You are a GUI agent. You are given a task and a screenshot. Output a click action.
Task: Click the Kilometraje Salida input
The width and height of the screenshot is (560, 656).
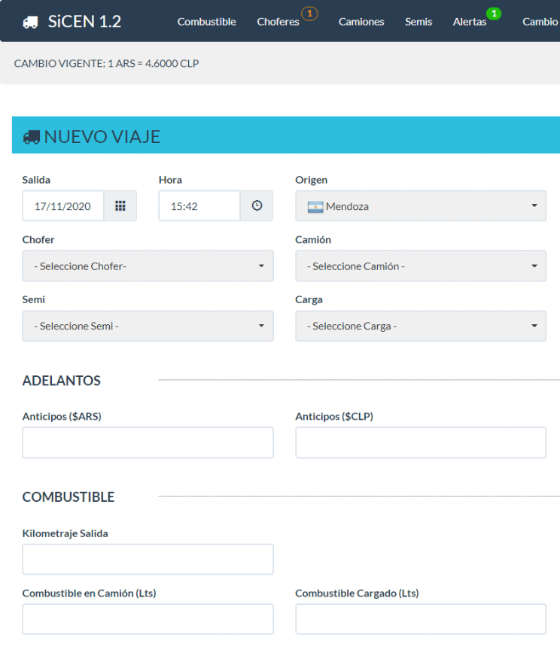coord(148,560)
